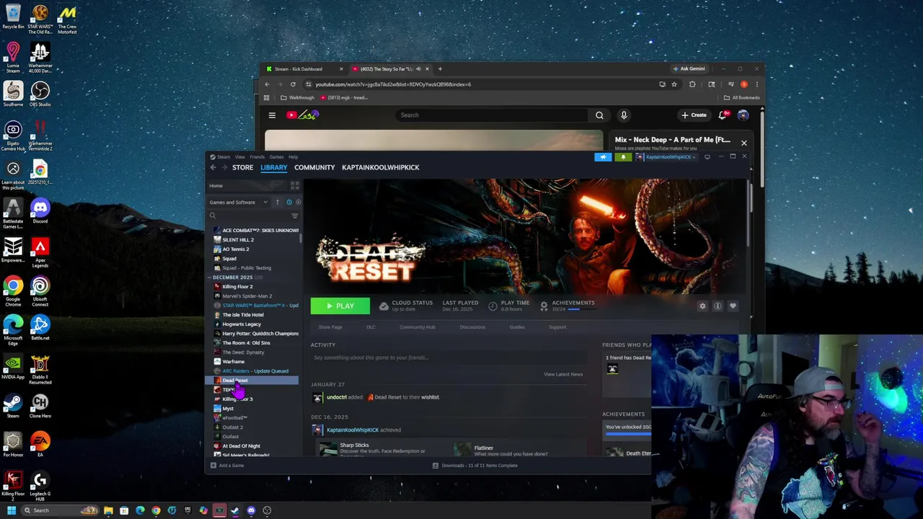Open the Friends menu in Steam
This screenshot has height=519, width=923.
(x=257, y=156)
